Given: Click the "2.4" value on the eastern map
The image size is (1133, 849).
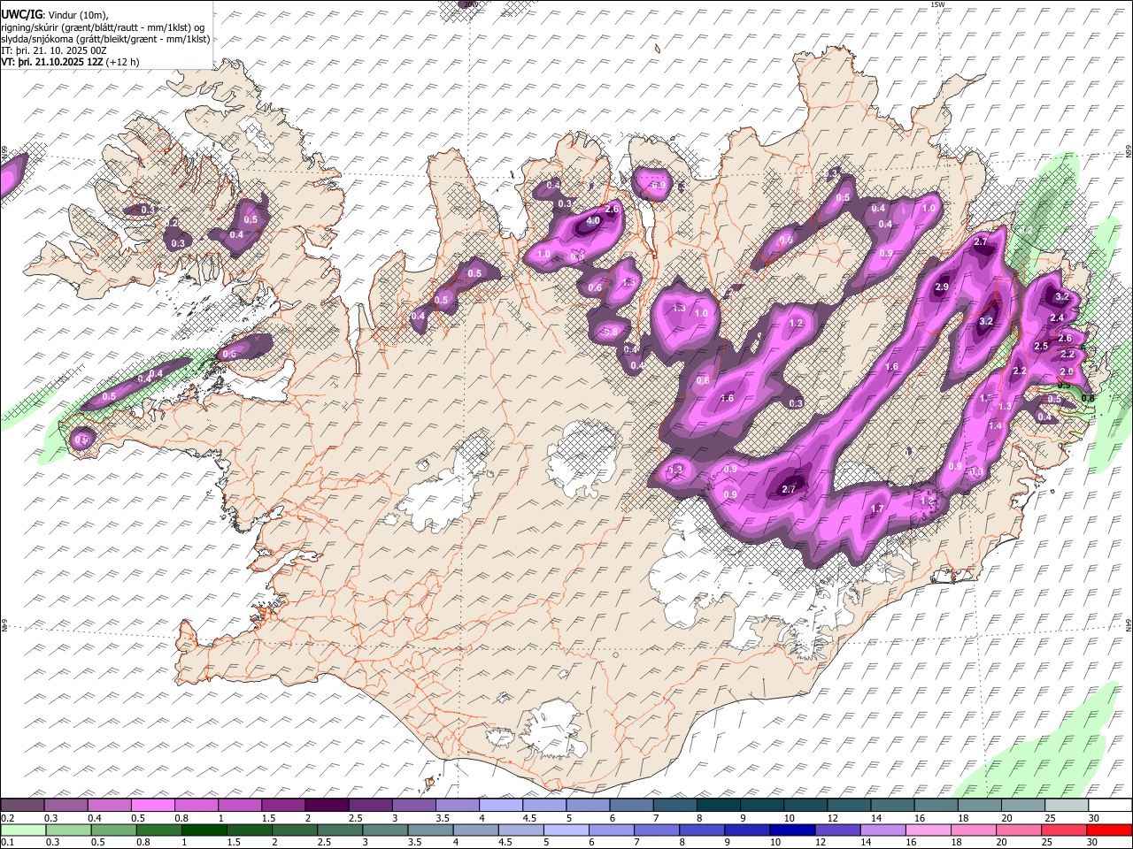Looking at the screenshot, I should 1057,318.
